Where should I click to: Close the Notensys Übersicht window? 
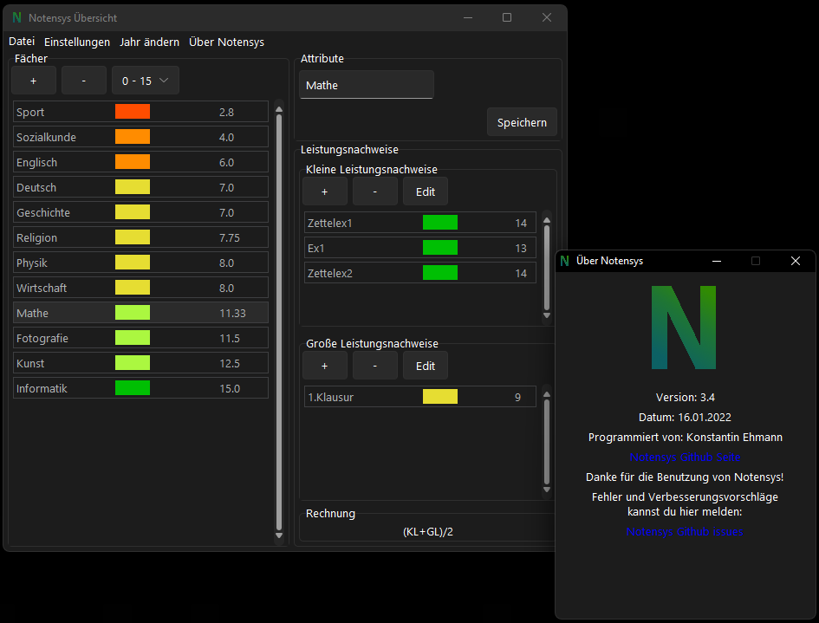547,17
